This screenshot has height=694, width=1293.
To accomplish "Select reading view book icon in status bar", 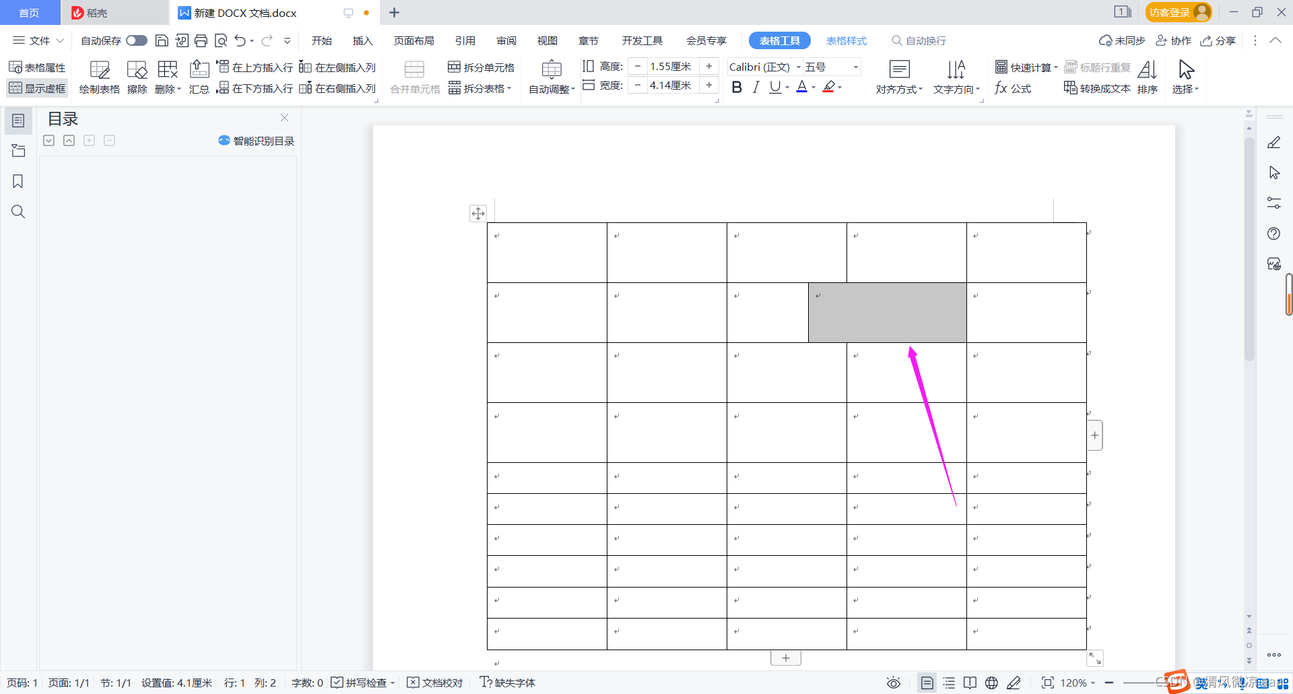I will click(970, 683).
